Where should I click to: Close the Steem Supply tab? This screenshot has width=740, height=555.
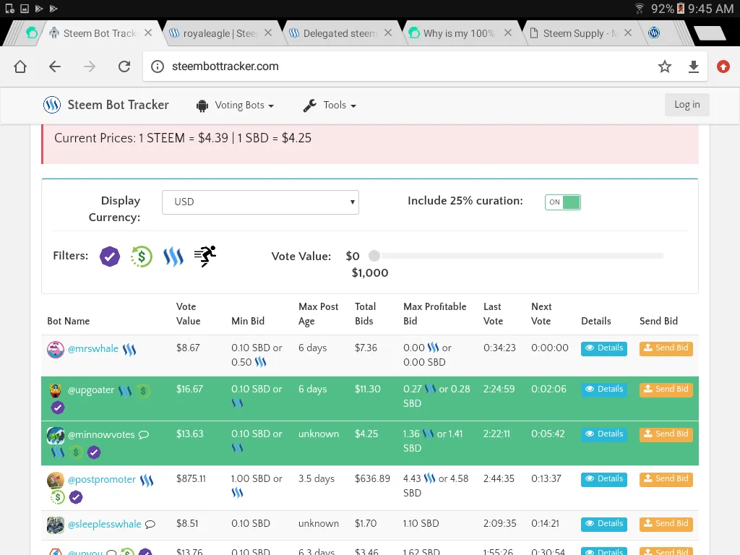pos(628,33)
